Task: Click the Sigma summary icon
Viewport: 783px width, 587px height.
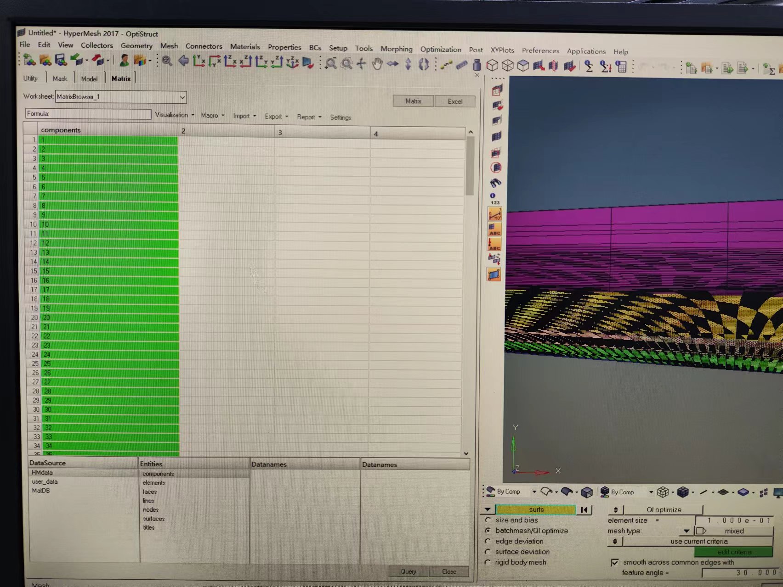Action: click(x=589, y=67)
